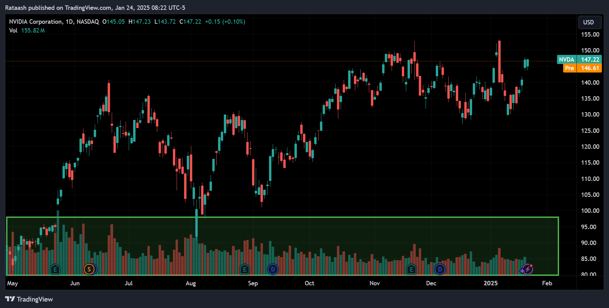Click the purple lightning upcoming-event marker

point(527,269)
